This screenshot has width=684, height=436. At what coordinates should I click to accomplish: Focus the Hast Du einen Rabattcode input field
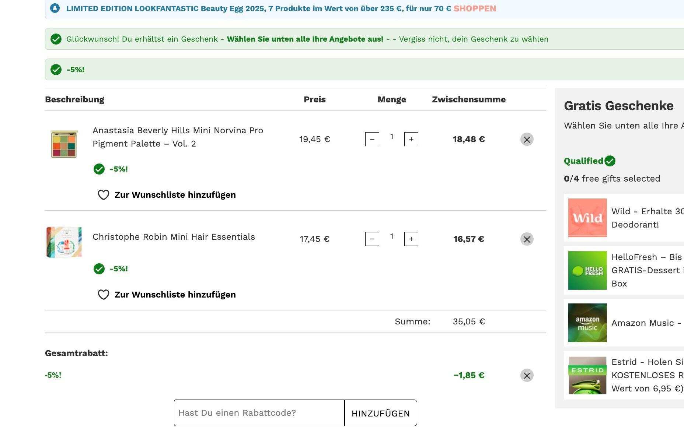(x=259, y=413)
